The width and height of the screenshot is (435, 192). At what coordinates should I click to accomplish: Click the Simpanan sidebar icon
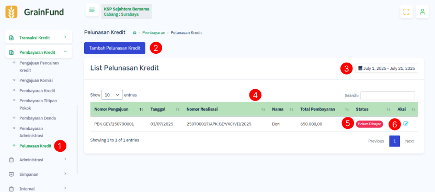(12, 174)
